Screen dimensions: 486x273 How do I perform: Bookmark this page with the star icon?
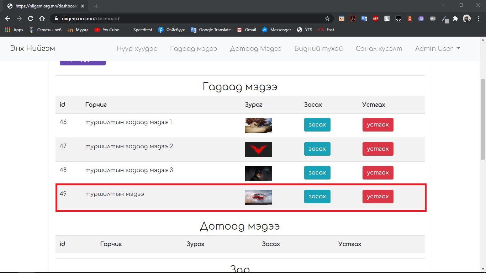click(x=327, y=18)
